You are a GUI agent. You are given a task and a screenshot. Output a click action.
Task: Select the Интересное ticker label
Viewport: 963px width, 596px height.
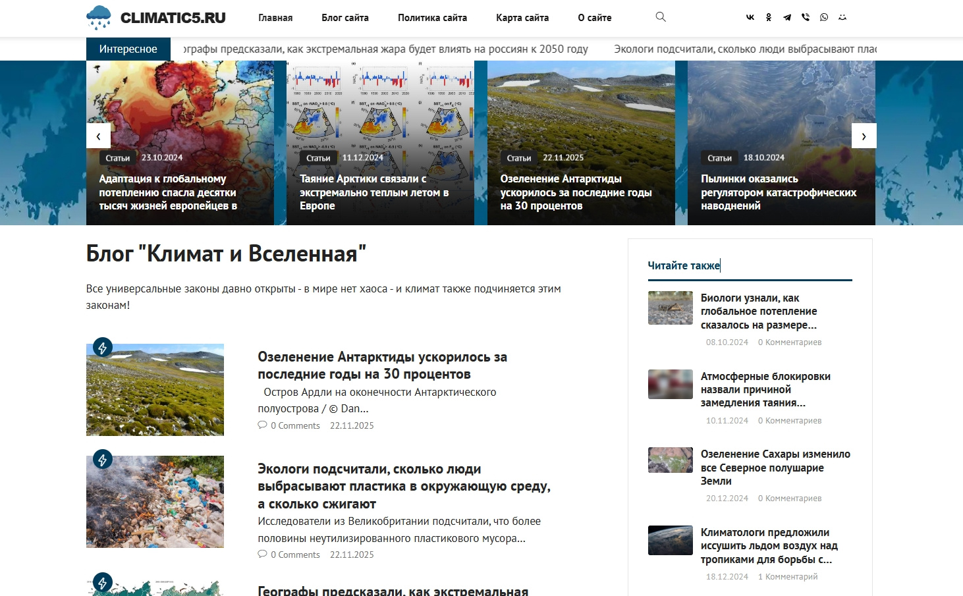[x=128, y=49]
